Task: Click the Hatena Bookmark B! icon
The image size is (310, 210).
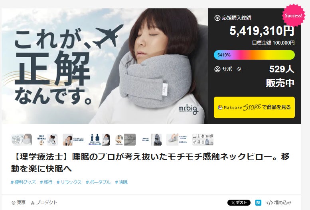Action: (258, 202)
